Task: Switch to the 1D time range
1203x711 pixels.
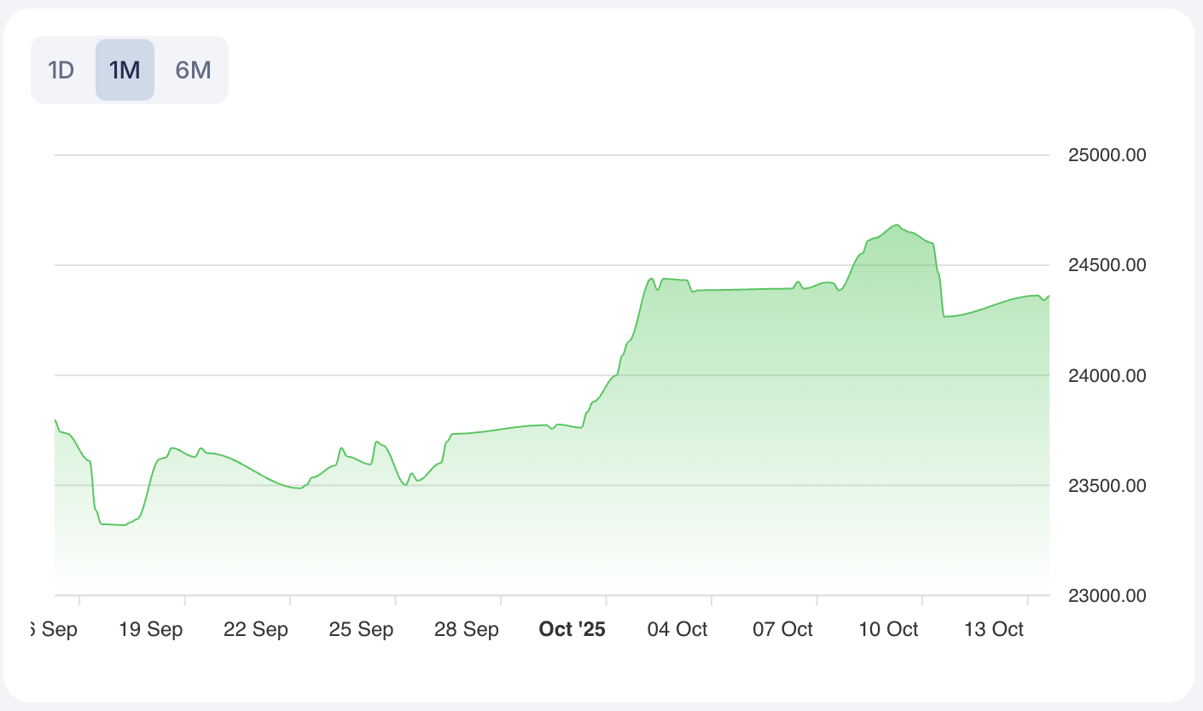Action: tap(61, 70)
